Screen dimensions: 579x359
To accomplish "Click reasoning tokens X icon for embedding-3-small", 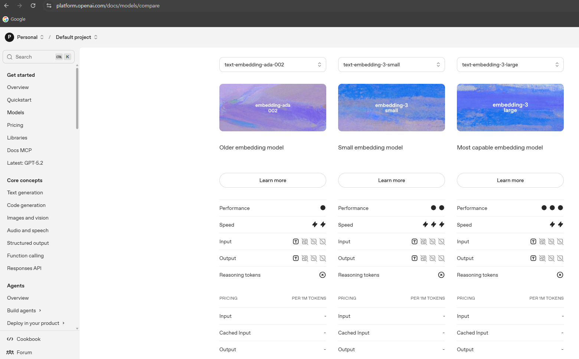I will 441,275.
